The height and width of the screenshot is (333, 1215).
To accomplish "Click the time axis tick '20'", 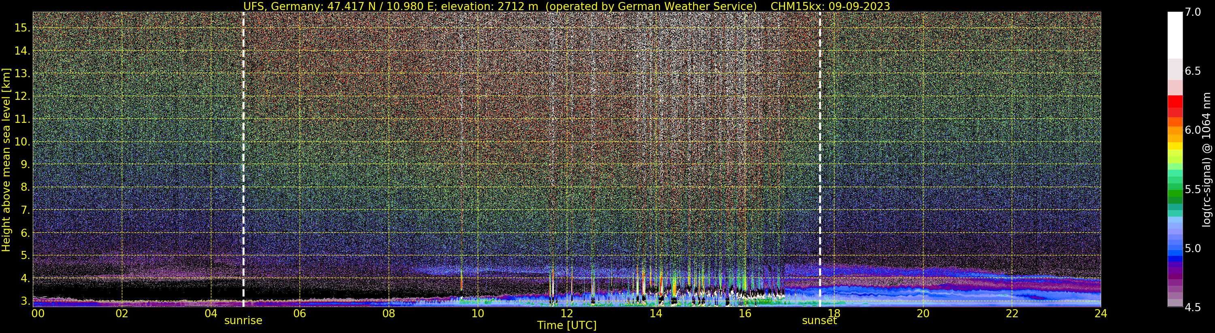I will [x=923, y=314].
